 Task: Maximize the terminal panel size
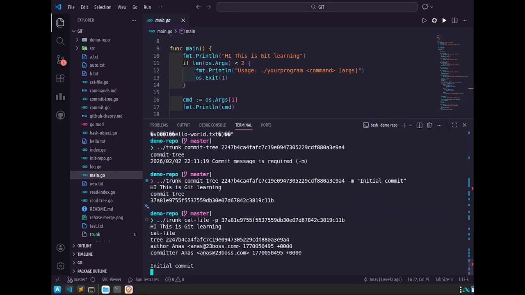[x=454, y=125]
